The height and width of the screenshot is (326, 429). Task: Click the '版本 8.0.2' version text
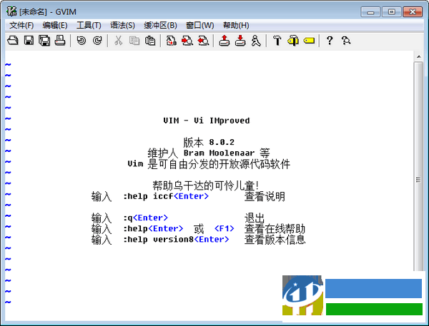tap(209, 142)
